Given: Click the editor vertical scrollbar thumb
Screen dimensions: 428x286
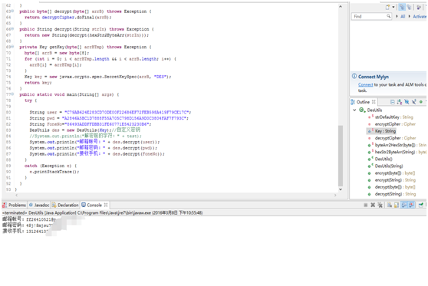Looking at the screenshot, I should (x=341, y=156).
